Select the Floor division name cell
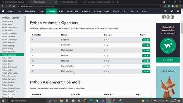This screenshot has width=183, height=103. 67,71
